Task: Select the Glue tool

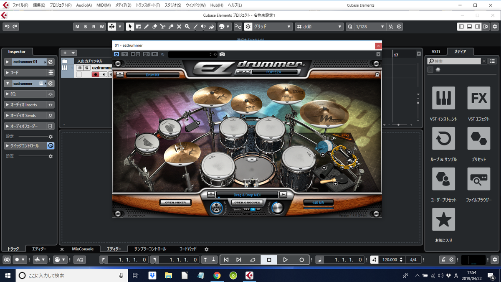Action: tap(171, 27)
